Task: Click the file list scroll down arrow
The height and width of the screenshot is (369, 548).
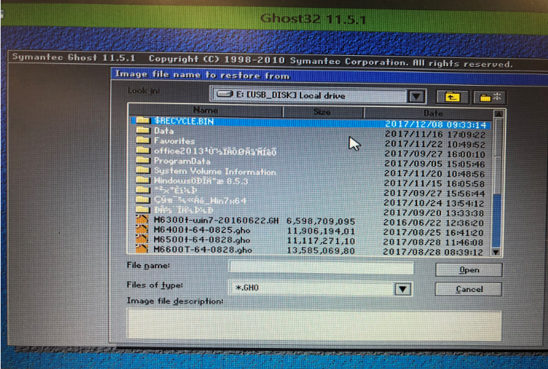Action: (496, 251)
